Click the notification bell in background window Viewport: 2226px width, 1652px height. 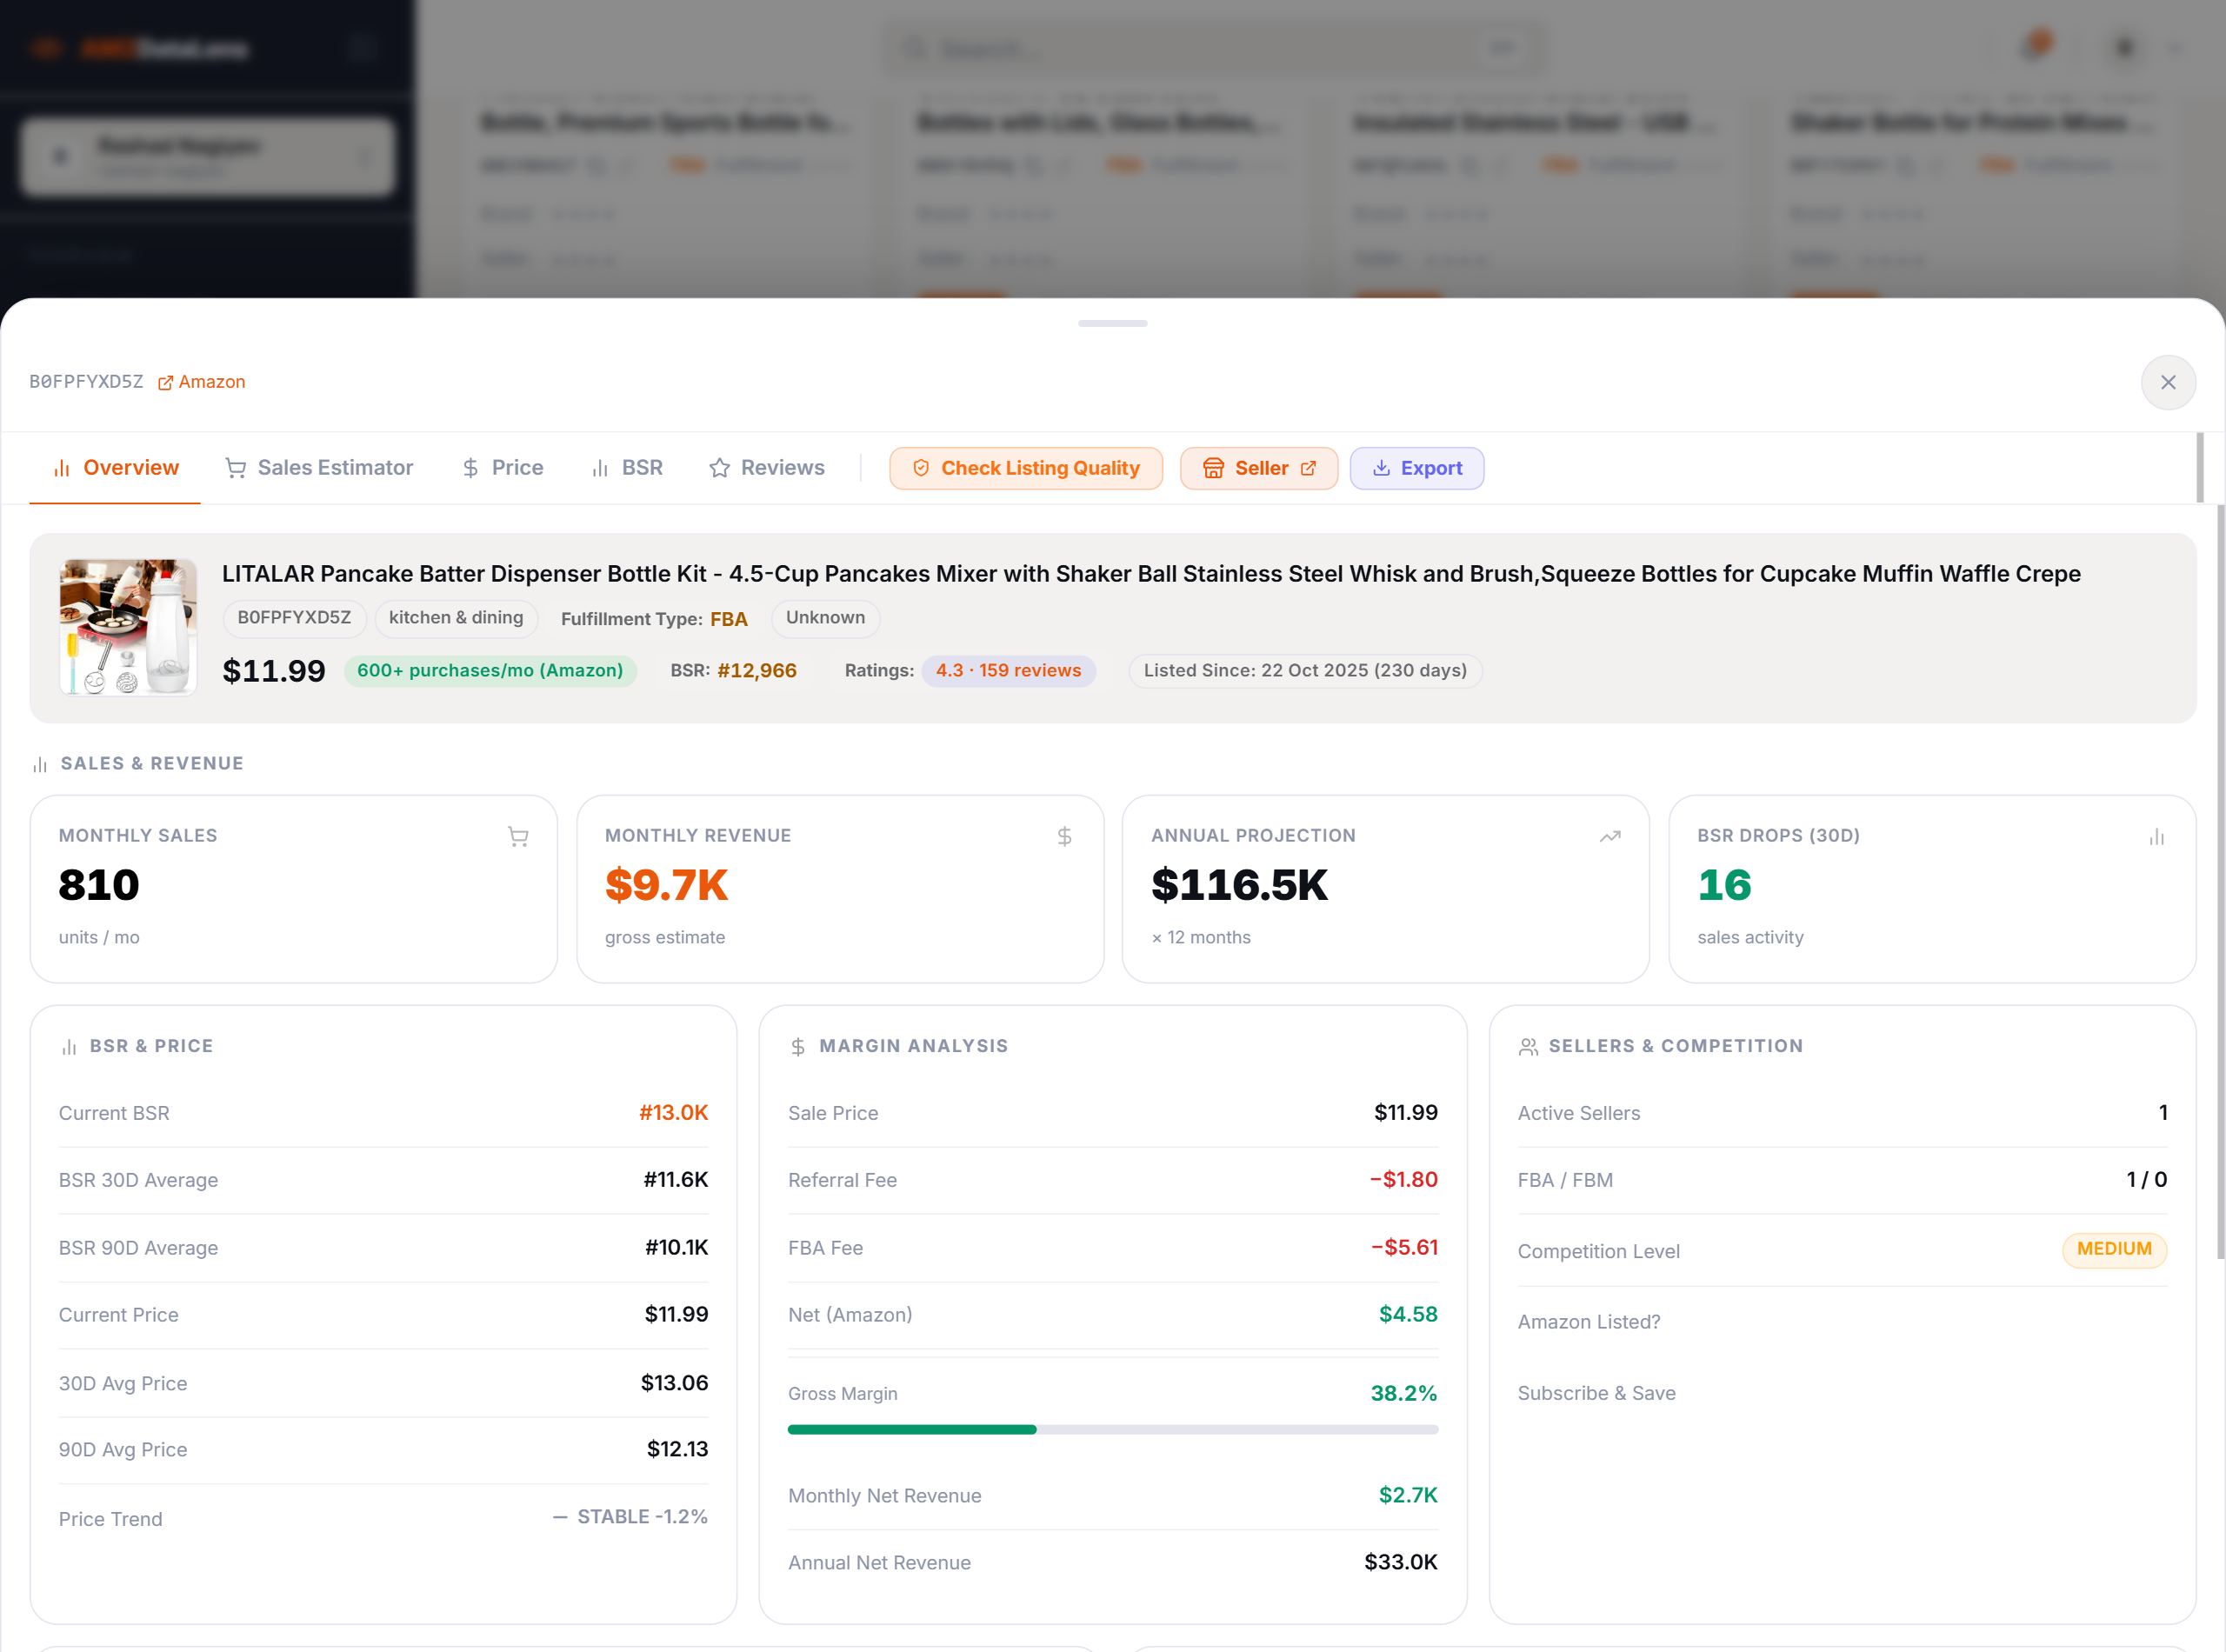click(x=2035, y=46)
